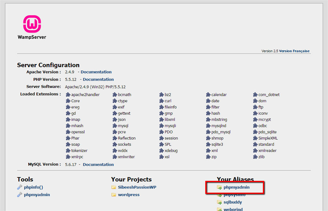Click puzzle icon beside gd
The width and height of the screenshot is (328, 211).
[68, 113]
